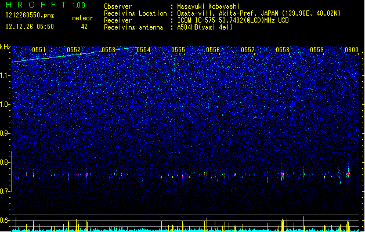Click the ICOM IC-575 receiver text
The image size is (365, 232).
pos(233,20)
